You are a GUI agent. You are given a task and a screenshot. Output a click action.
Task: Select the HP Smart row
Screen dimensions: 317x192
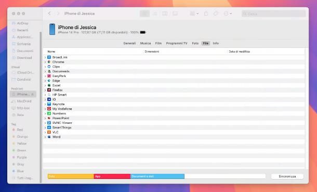[174, 95]
